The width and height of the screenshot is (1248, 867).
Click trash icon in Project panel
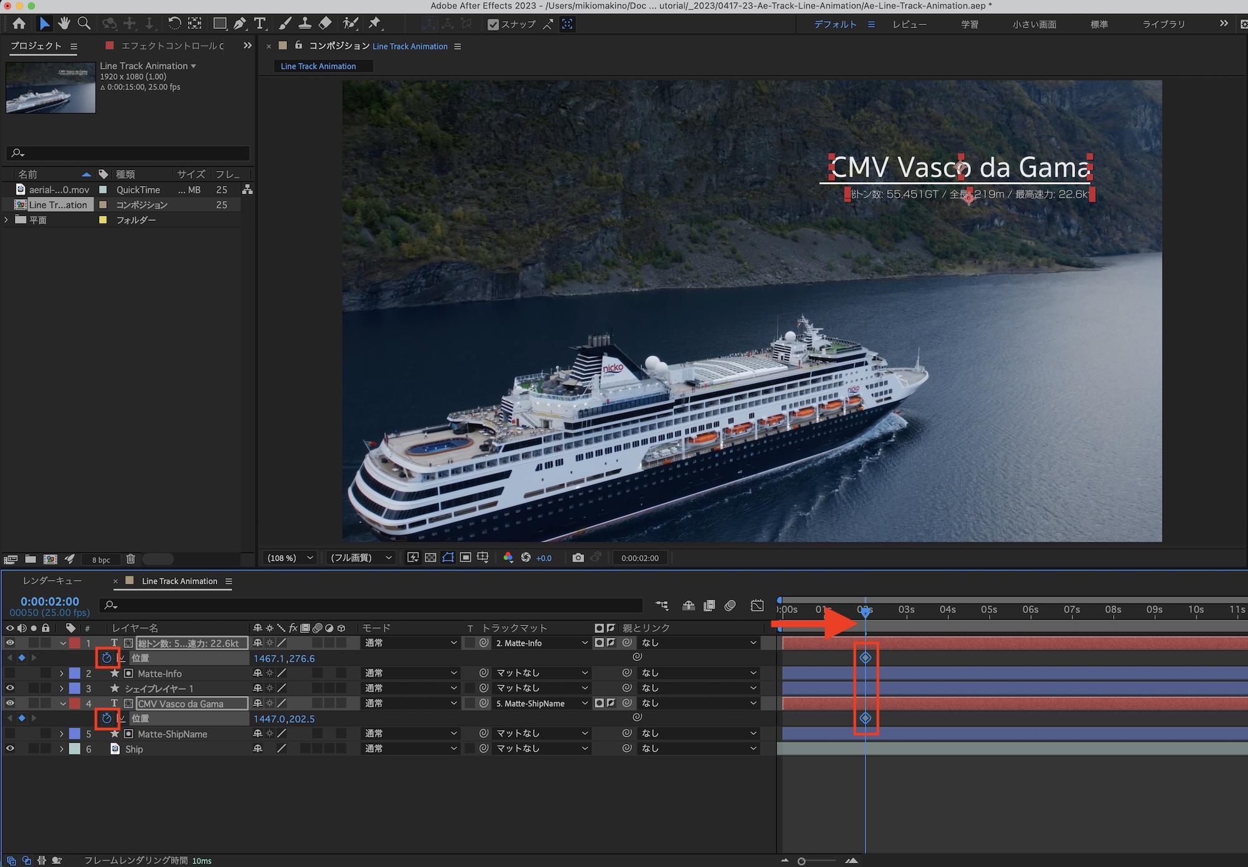coord(130,559)
